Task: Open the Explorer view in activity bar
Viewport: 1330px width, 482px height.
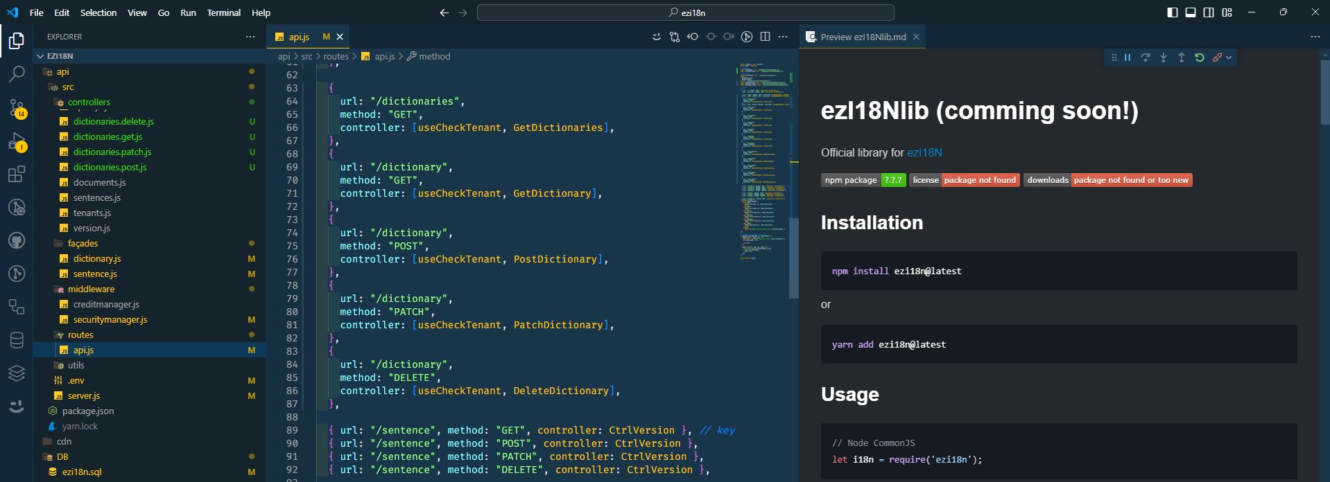Action: point(17,42)
